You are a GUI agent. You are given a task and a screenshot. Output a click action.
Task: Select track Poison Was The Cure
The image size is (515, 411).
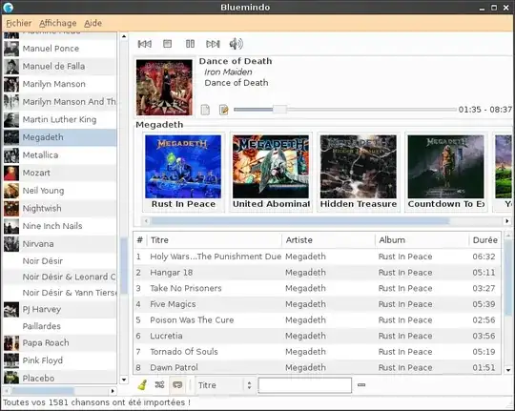[317, 320]
